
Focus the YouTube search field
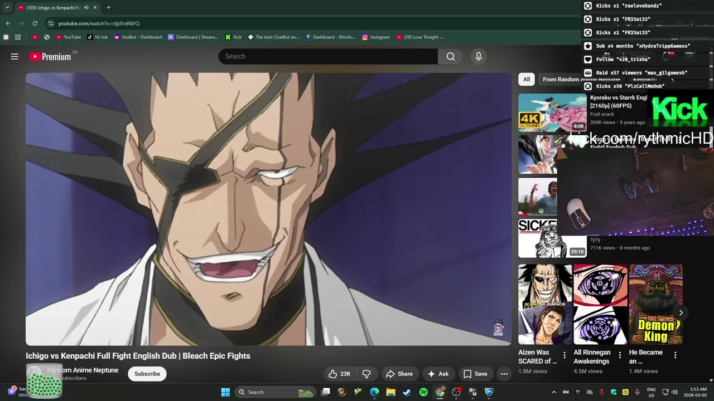click(328, 56)
